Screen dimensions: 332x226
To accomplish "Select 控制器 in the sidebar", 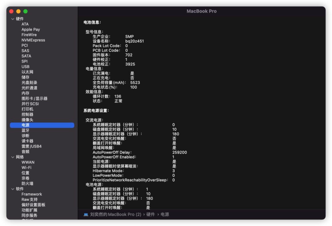I will click(27, 114).
